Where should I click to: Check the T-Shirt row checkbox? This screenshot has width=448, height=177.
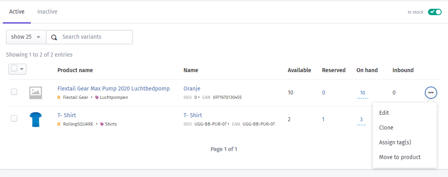pos(14,118)
